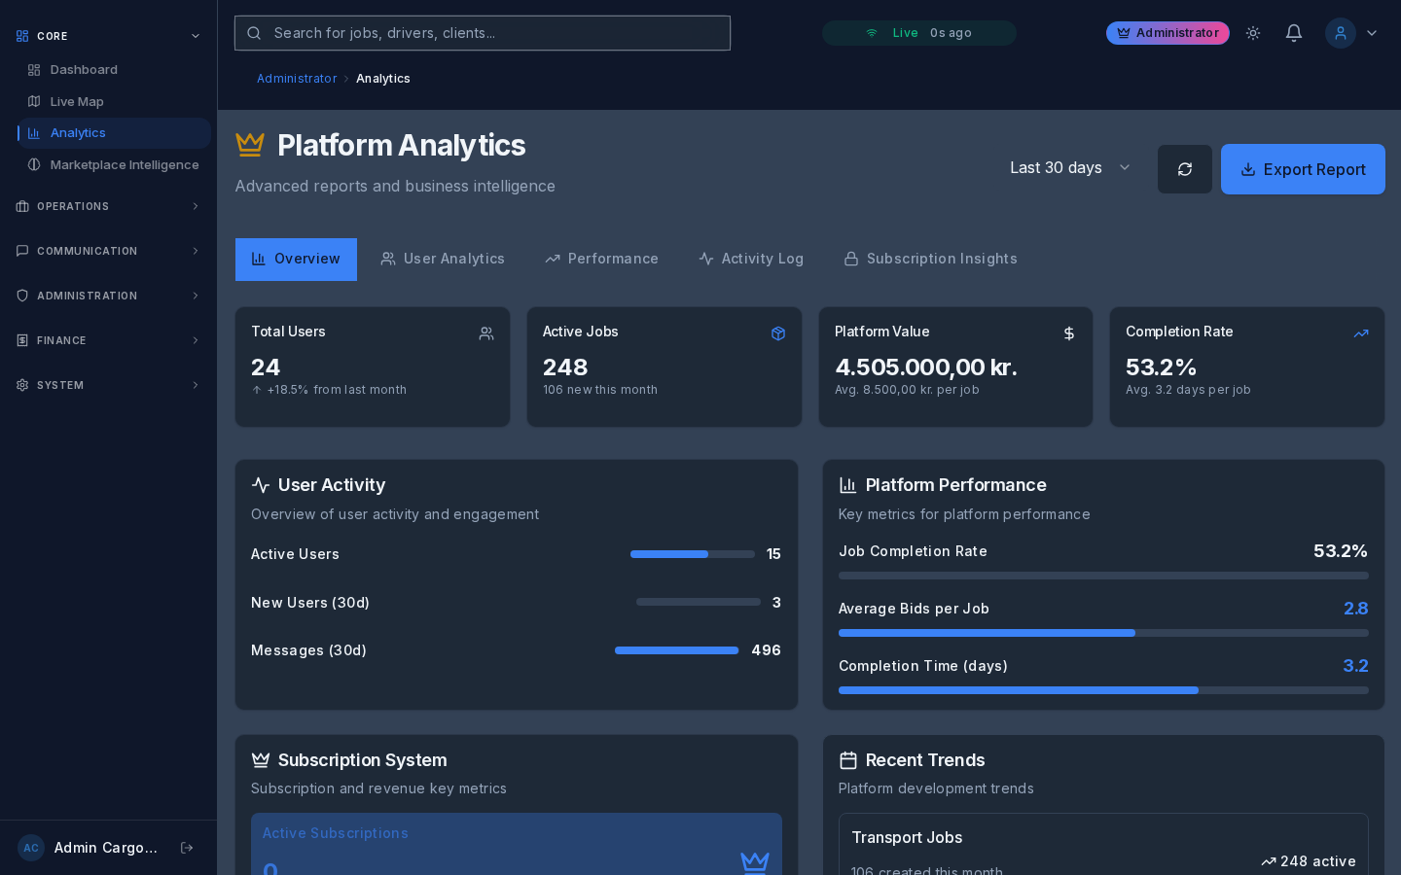Click the Completion Rate trend icon
This screenshot has height=875, width=1401.
[1361, 333]
